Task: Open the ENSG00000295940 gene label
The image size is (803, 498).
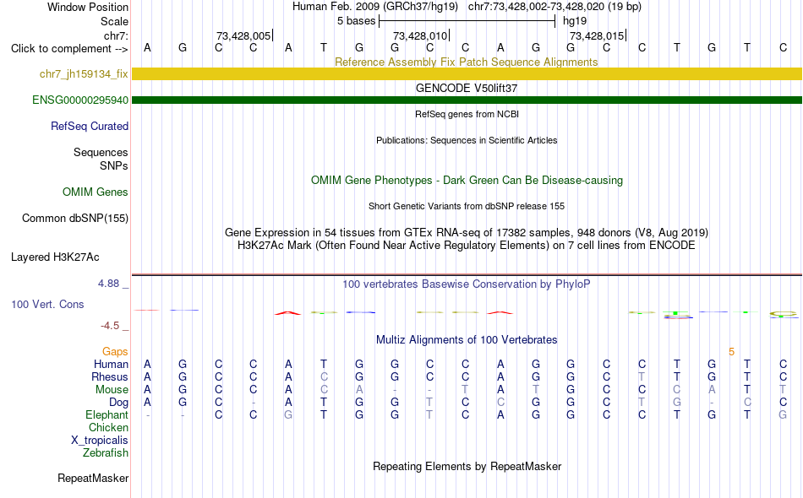Action: (x=80, y=100)
